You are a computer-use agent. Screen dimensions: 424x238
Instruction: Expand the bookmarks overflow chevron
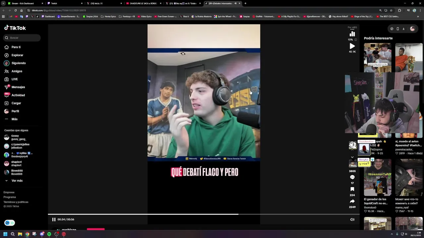(x=418, y=16)
